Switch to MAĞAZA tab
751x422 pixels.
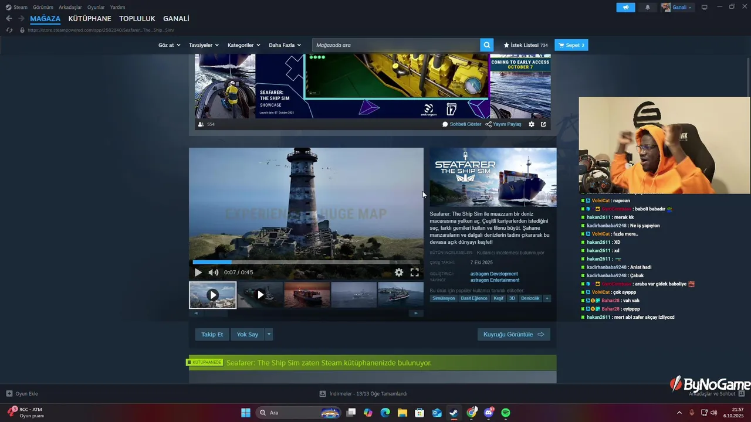point(45,19)
